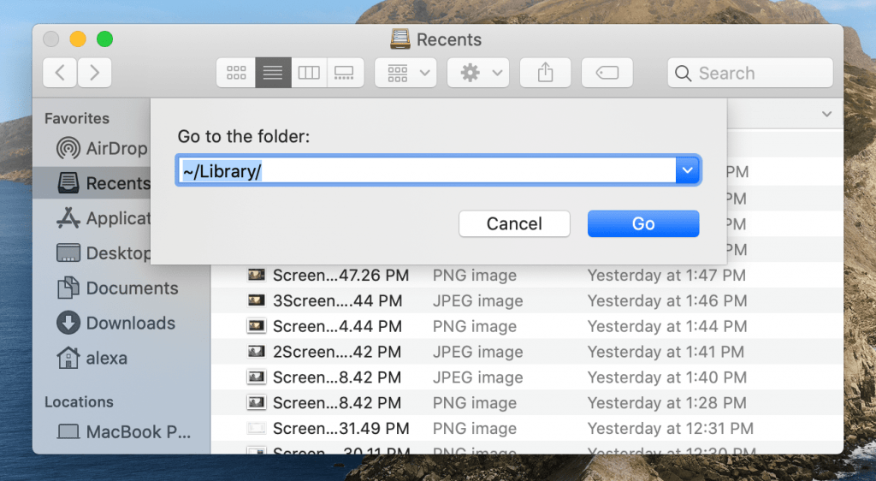Switch to icon view
The height and width of the screenshot is (481, 876).
pos(236,73)
